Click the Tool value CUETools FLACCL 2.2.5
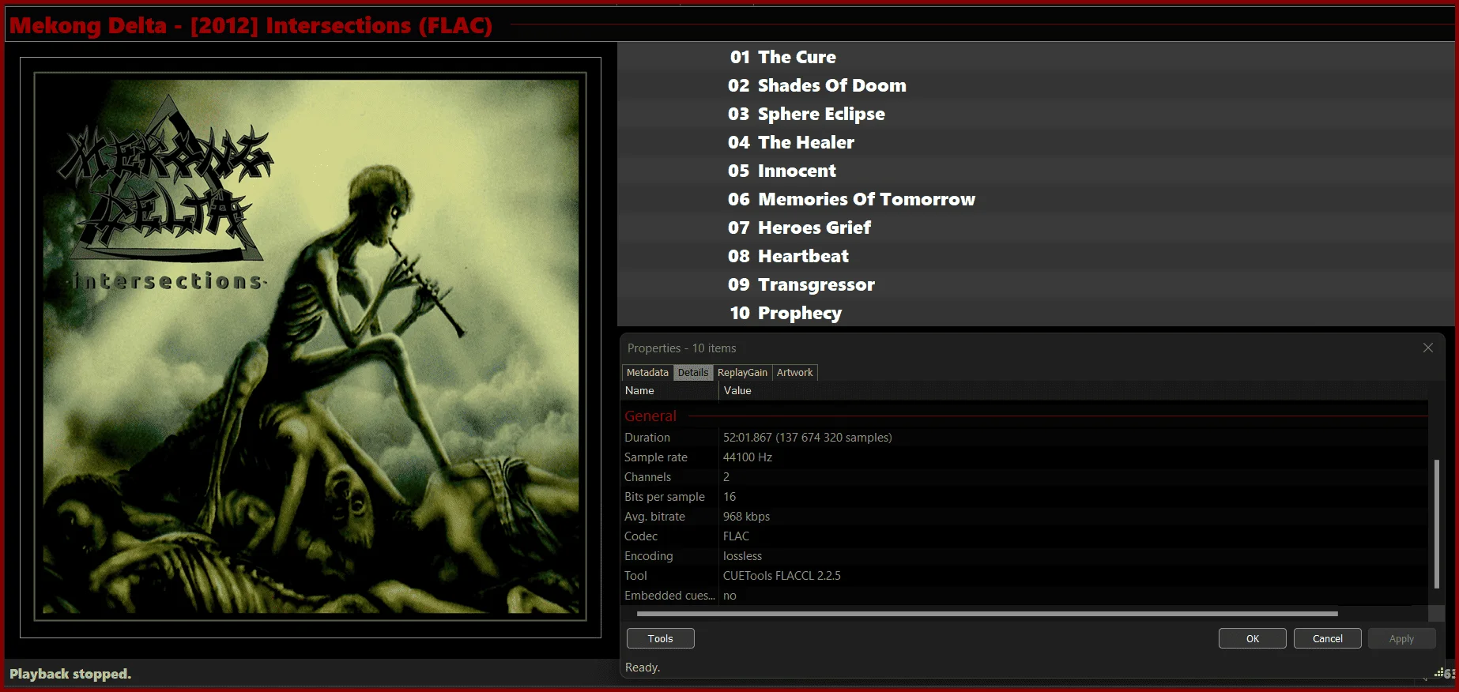Image resolution: width=1459 pixels, height=692 pixels. 782,575
